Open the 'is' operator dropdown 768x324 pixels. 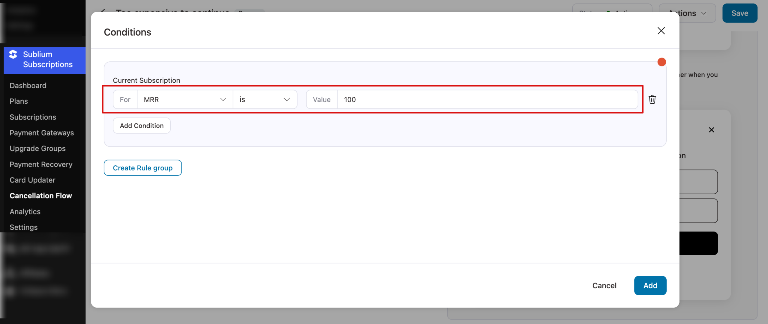[x=265, y=99]
